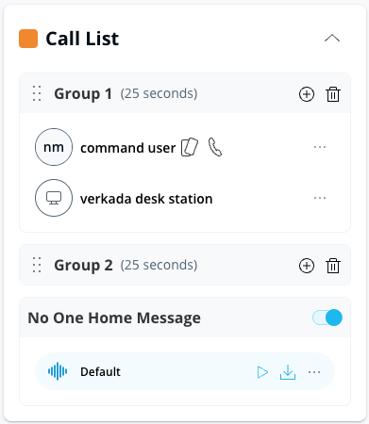369x424 pixels.
Task: Toggle off No One Home Message
Action: tap(327, 318)
